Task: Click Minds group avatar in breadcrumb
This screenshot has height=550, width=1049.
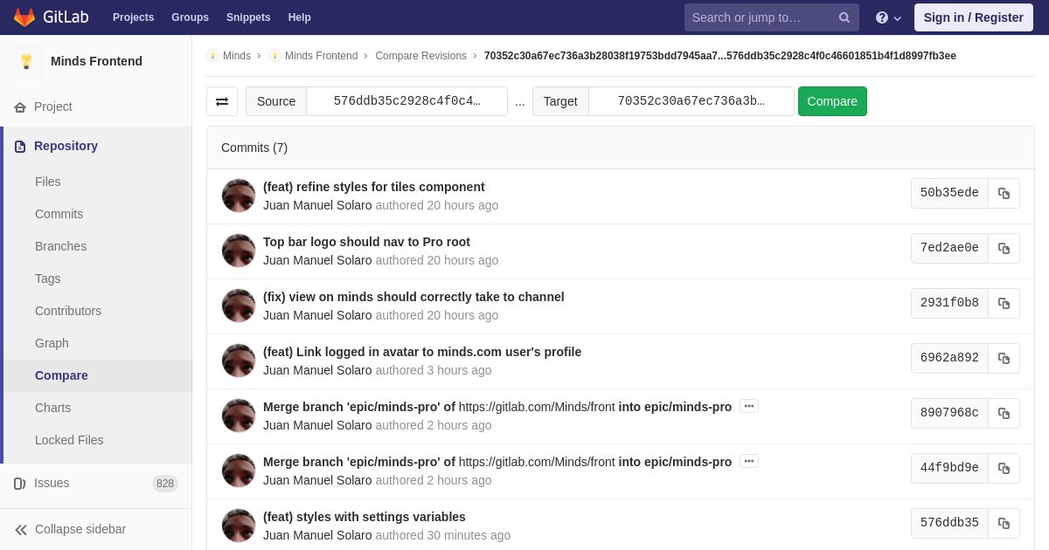Action: point(212,56)
